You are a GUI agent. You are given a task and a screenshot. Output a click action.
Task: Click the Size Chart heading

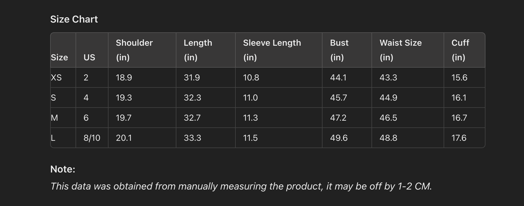[x=74, y=19]
